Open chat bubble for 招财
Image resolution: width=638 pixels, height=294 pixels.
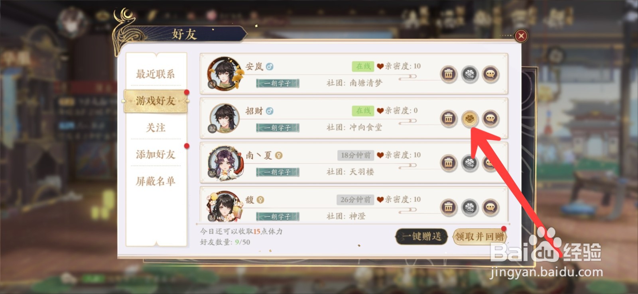pyautogui.click(x=490, y=119)
